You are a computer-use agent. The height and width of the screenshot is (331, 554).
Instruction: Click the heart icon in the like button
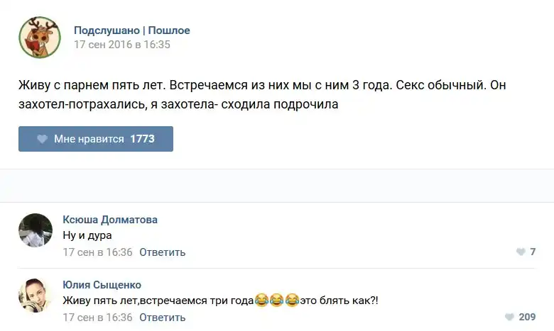pyautogui.click(x=42, y=139)
